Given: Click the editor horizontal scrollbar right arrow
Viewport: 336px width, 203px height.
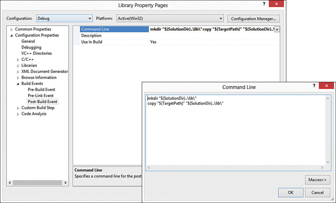Looking at the screenshot, I should 322,168.
